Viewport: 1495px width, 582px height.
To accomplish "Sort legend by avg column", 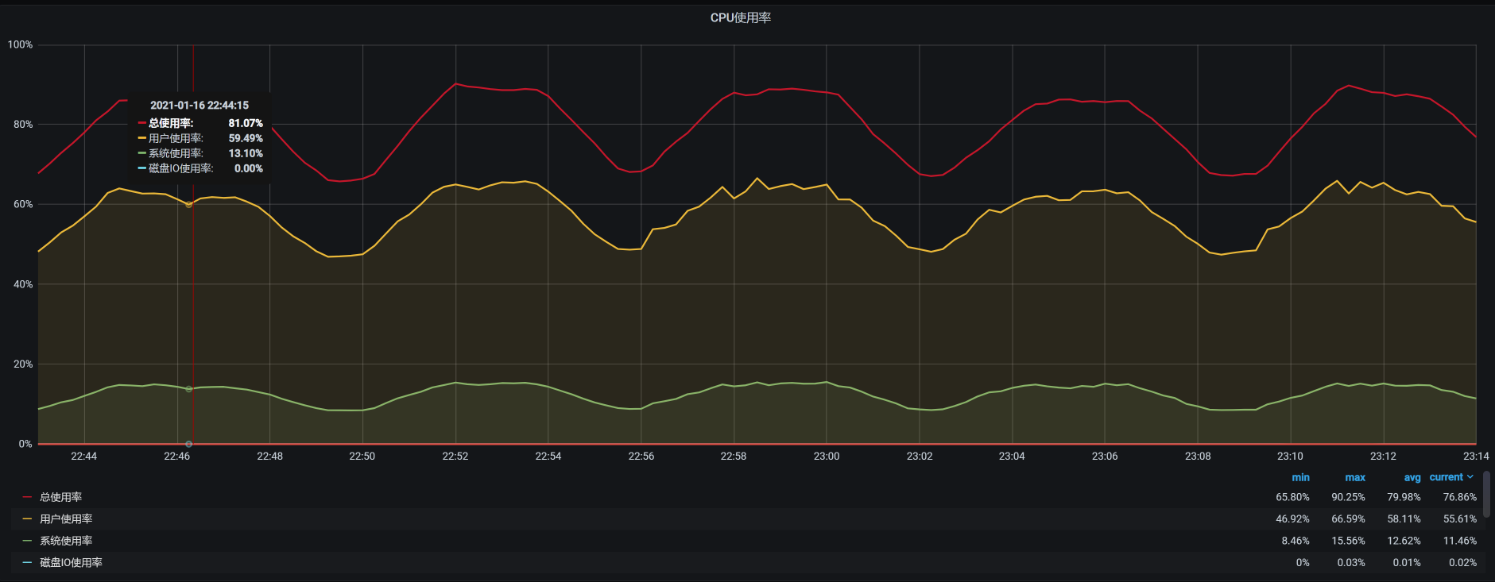I will coord(1412,477).
